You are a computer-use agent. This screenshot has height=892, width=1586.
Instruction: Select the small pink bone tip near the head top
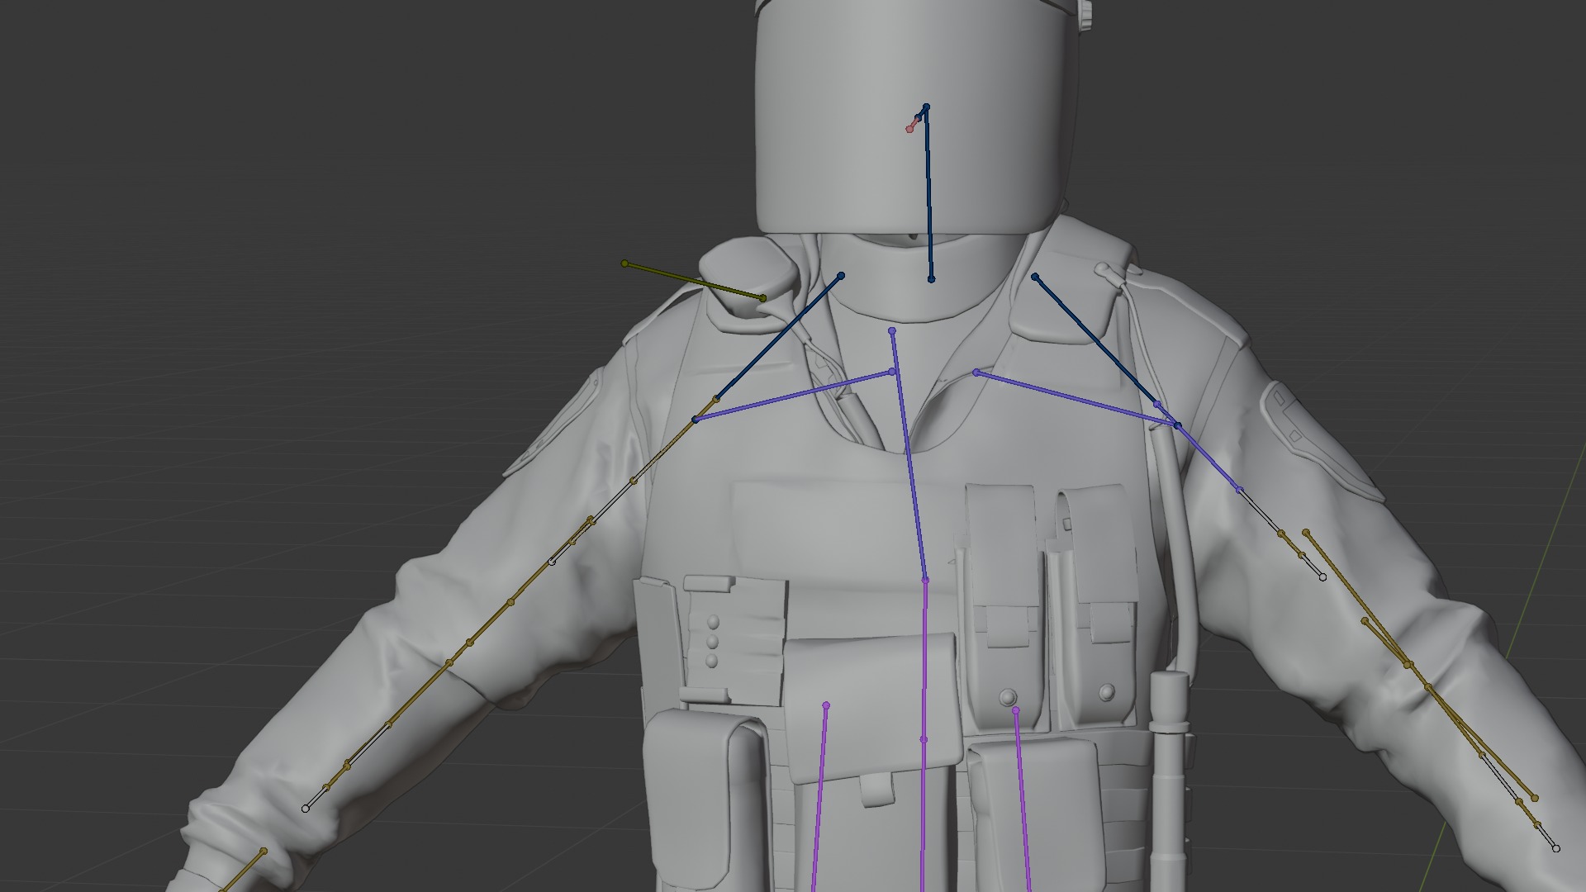(x=910, y=129)
